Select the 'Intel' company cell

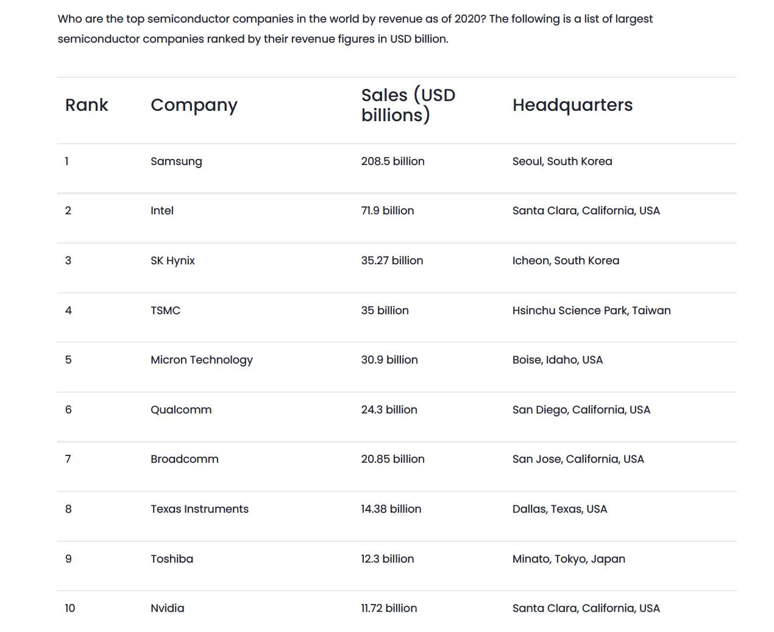tap(162, 211)
